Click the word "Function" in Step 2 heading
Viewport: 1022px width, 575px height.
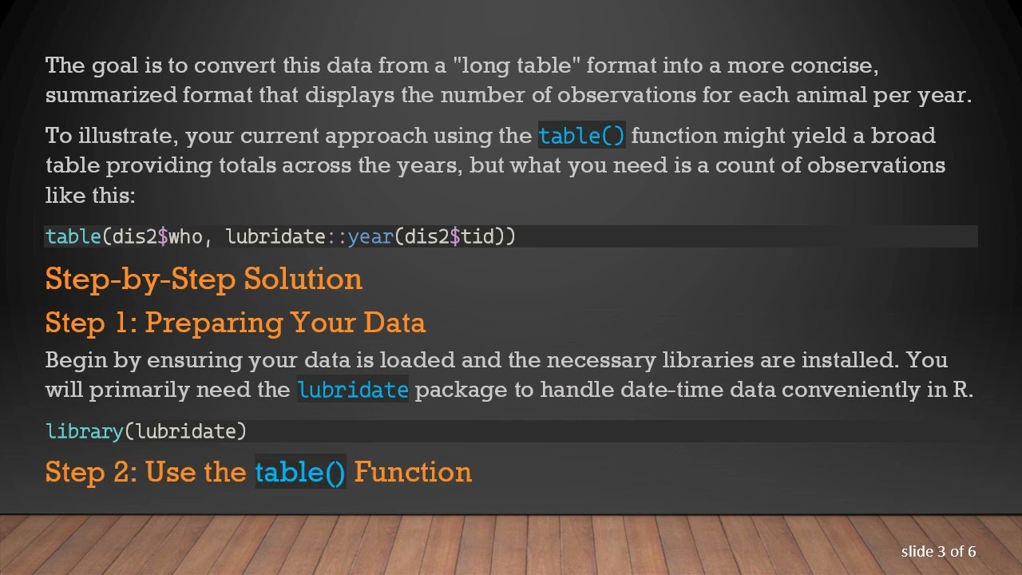(x=412, y=472)
